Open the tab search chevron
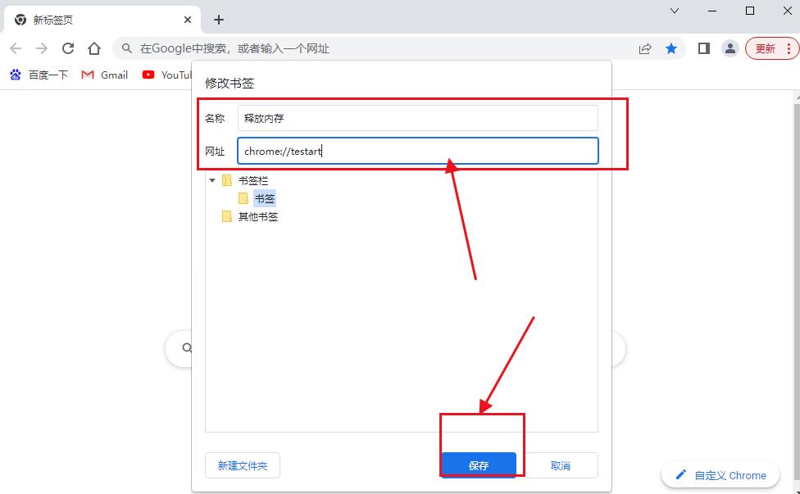The image size is (800, 494). [x=675, y=11]
